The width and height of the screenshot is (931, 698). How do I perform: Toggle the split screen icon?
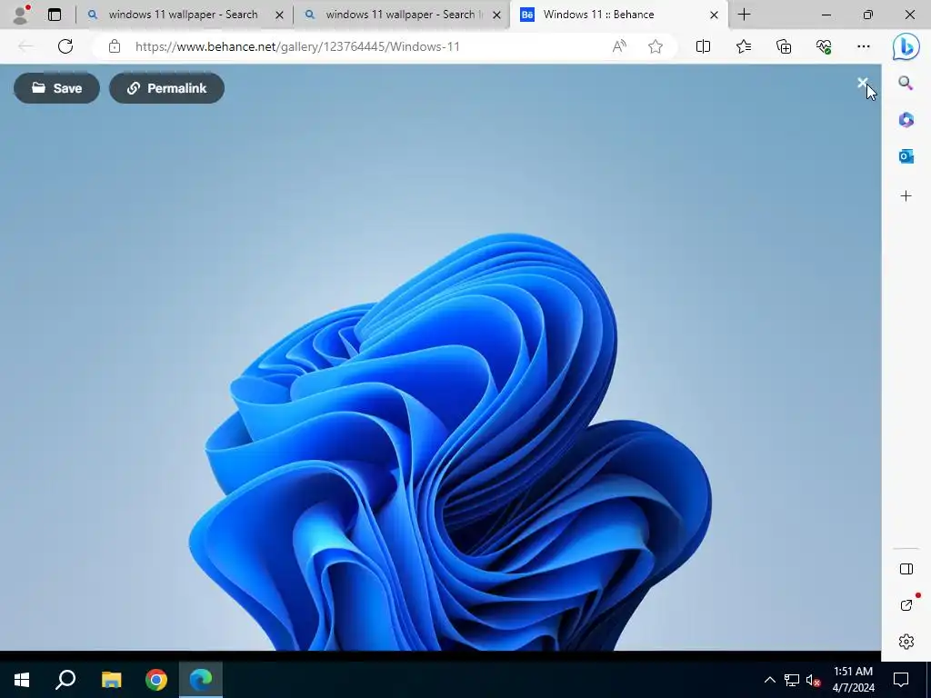coord(703,46)
